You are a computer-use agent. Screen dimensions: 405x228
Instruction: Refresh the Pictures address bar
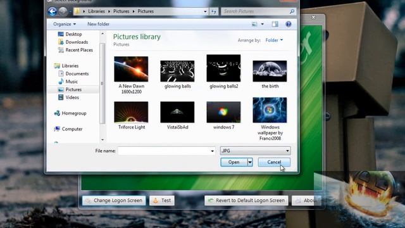click(214, 11)
